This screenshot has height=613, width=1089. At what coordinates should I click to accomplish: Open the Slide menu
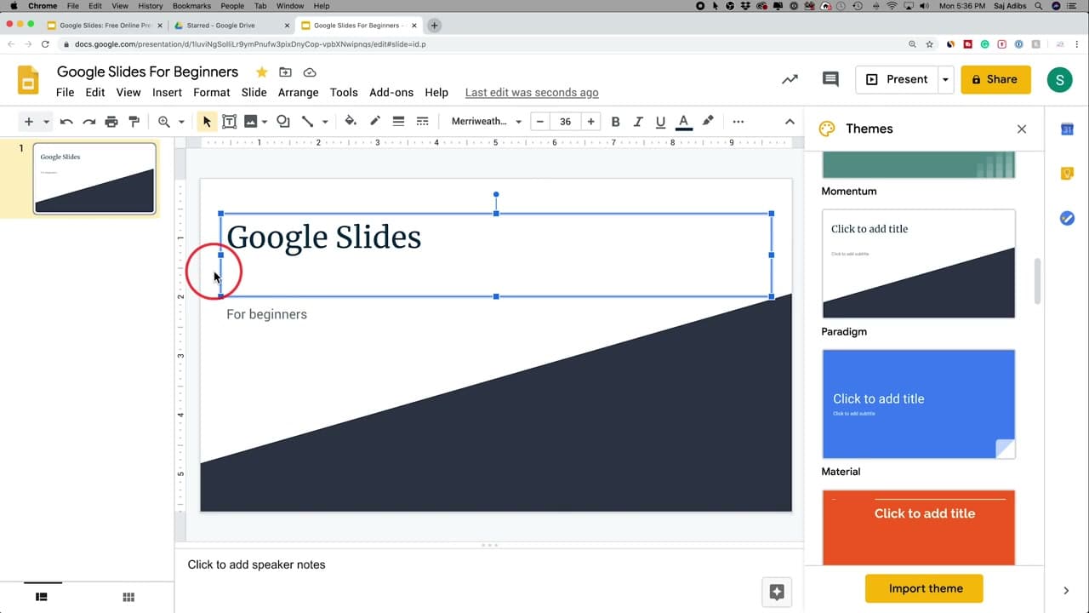254,92
